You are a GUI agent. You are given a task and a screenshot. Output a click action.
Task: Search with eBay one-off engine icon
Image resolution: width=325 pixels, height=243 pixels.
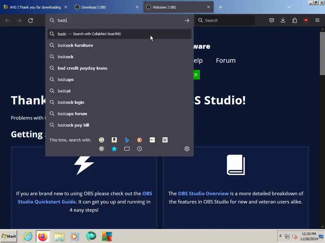(152, 140)
